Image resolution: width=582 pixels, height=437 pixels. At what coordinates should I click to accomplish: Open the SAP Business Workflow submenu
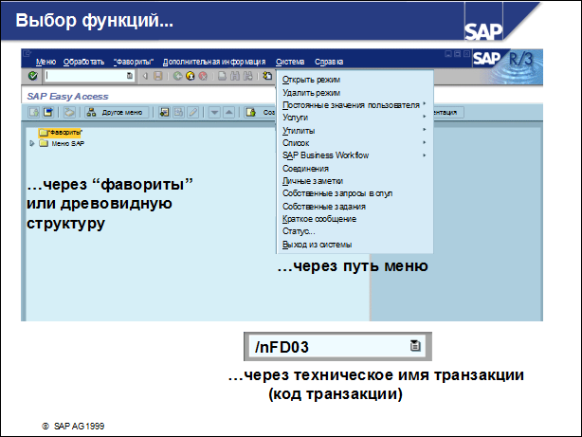325,155
